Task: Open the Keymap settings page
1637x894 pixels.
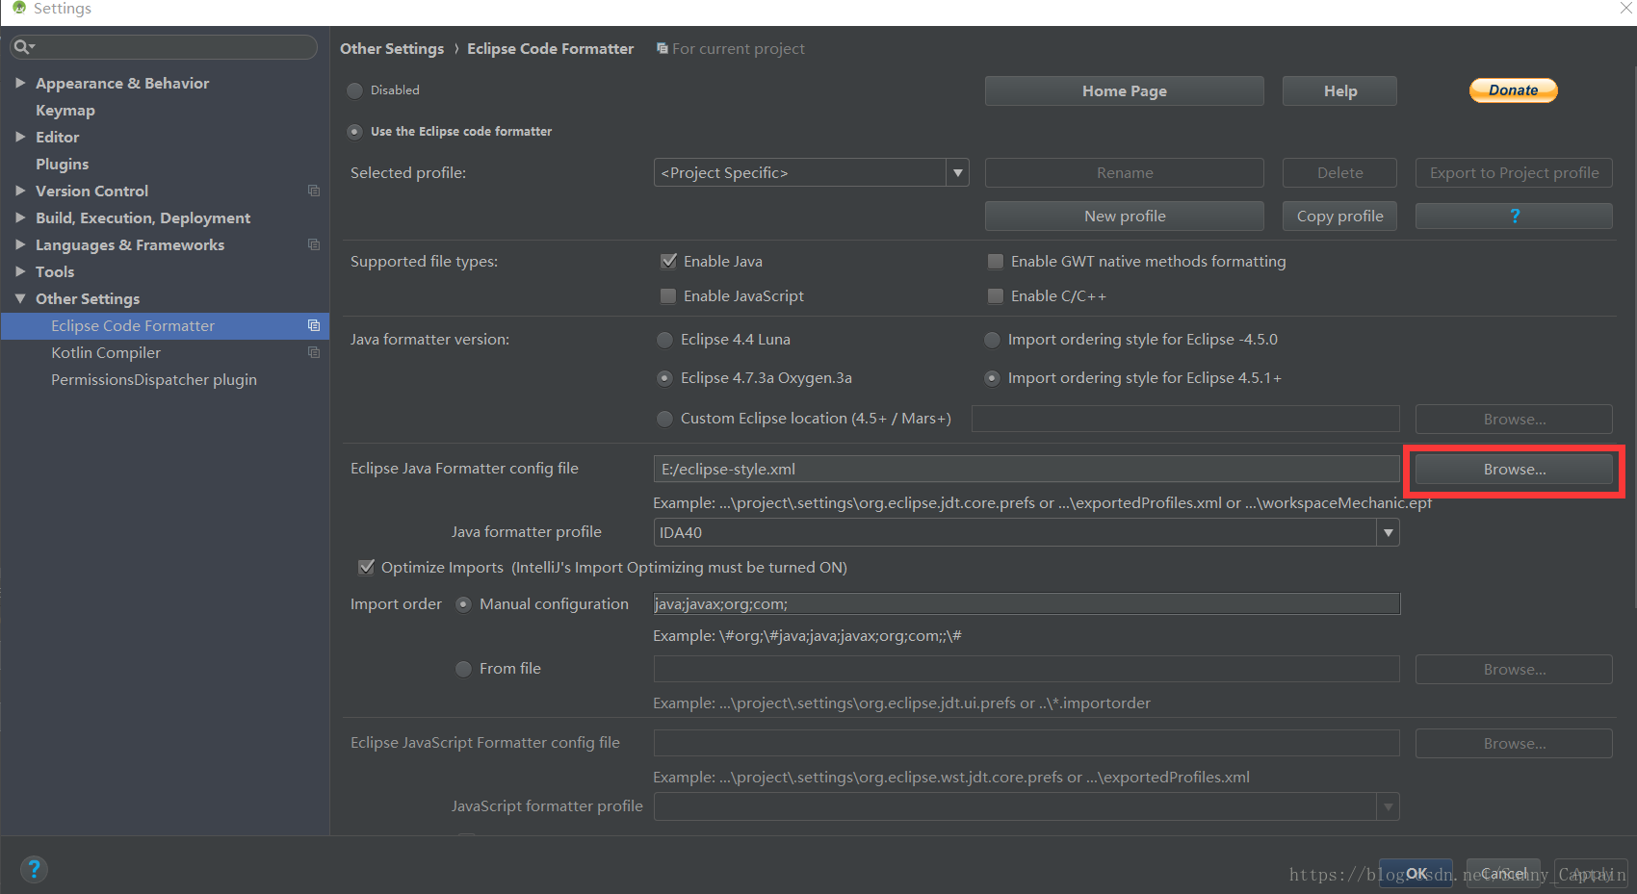Action: pos(65,110)
